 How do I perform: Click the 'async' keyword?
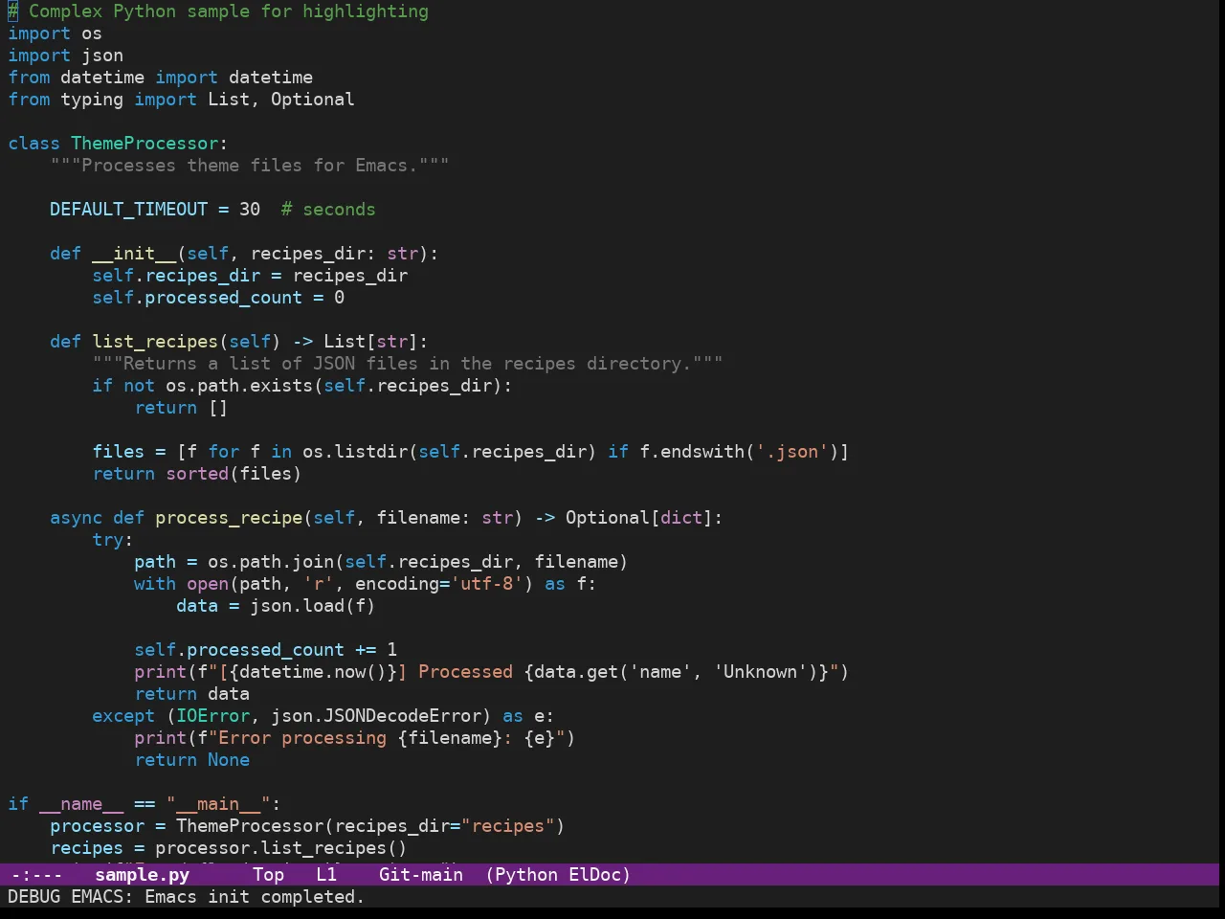point(76,518)
